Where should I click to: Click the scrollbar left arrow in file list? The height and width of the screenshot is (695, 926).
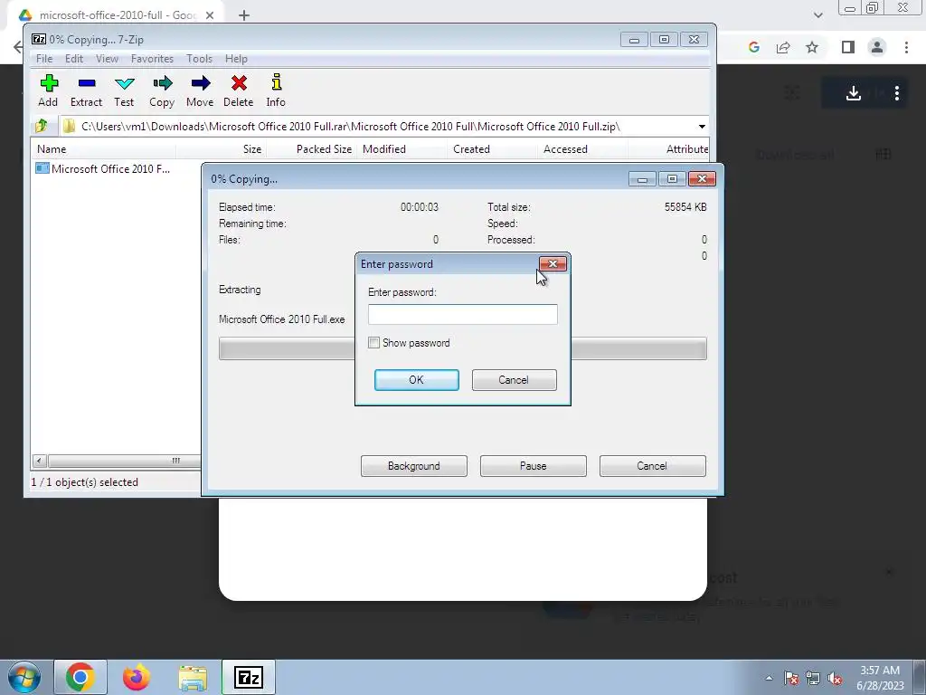pos(39,461)
